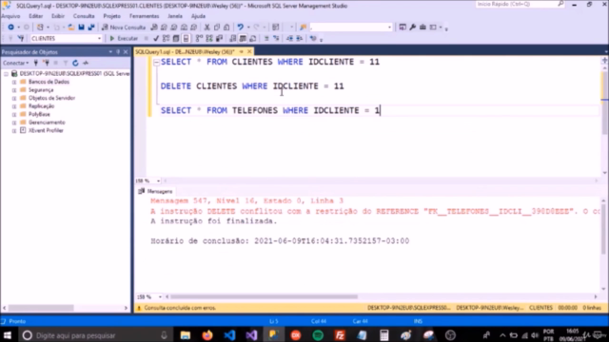Expand the Gerenciamento node
This screenshot has height=342, width=609.
tap(14, 123)
